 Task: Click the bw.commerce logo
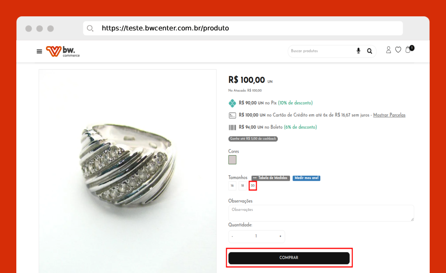point(63,51)
